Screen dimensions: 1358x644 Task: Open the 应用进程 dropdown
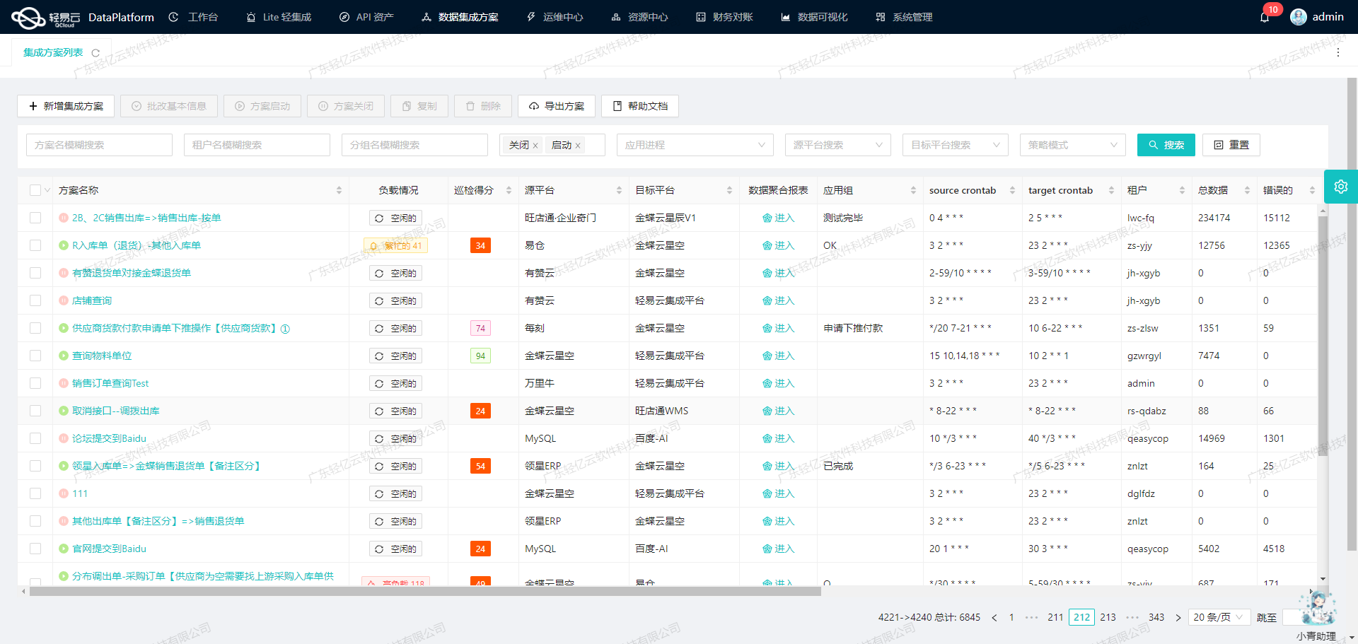695,145
